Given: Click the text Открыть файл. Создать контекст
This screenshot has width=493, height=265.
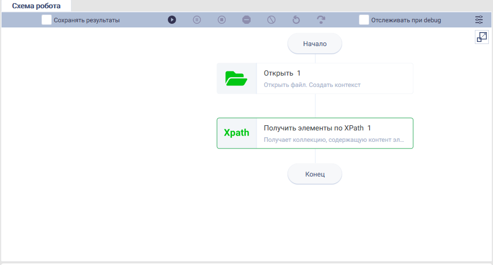Looking at the screenshot, I should coord(312,85).
